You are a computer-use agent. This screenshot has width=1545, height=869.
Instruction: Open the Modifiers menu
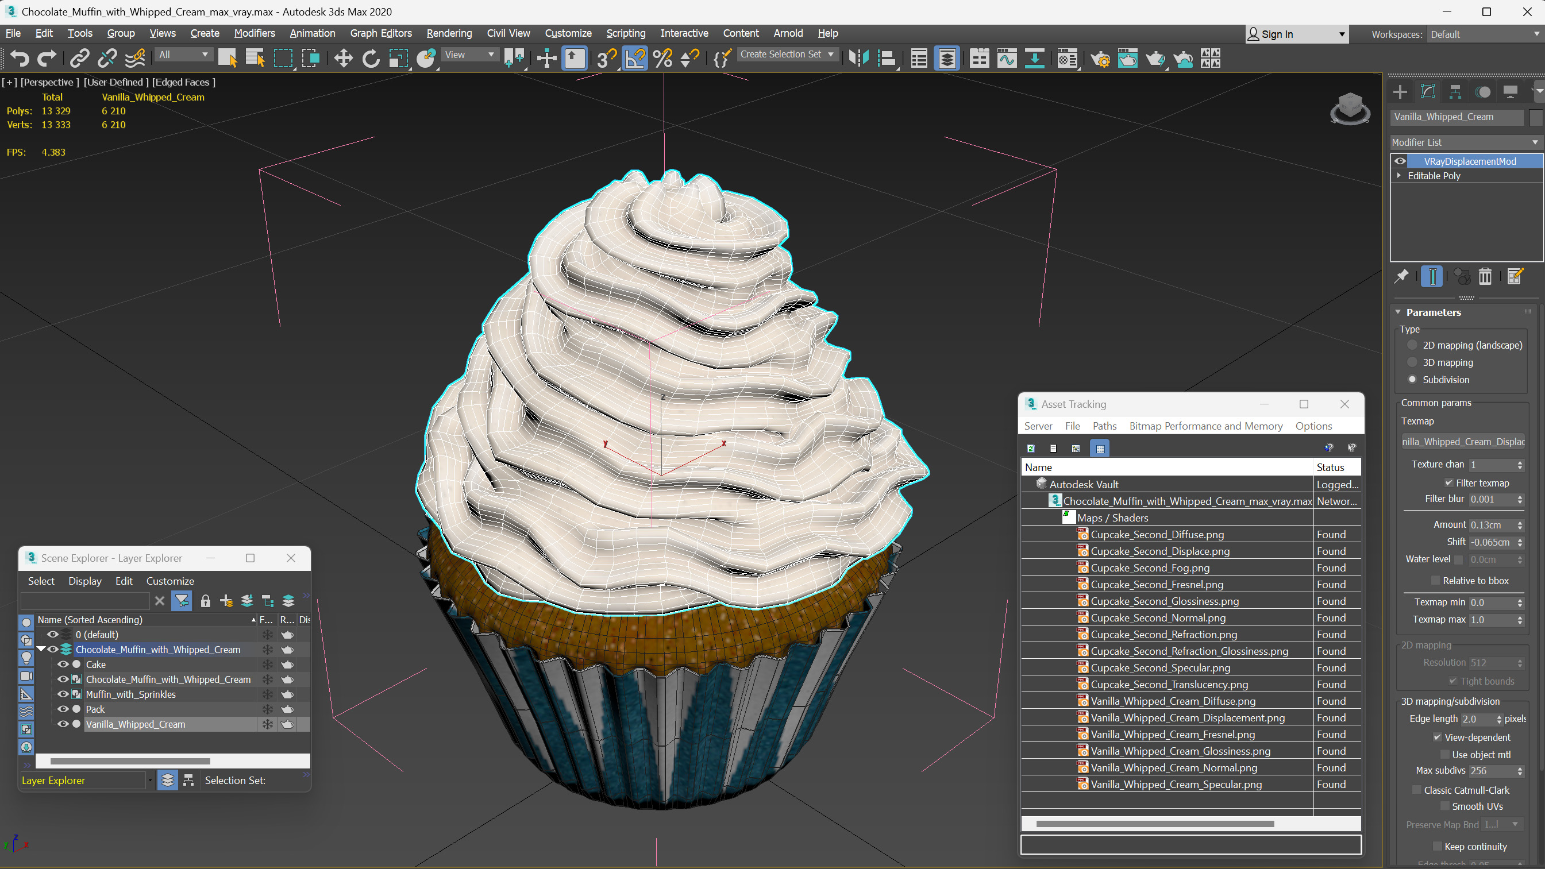255,33
